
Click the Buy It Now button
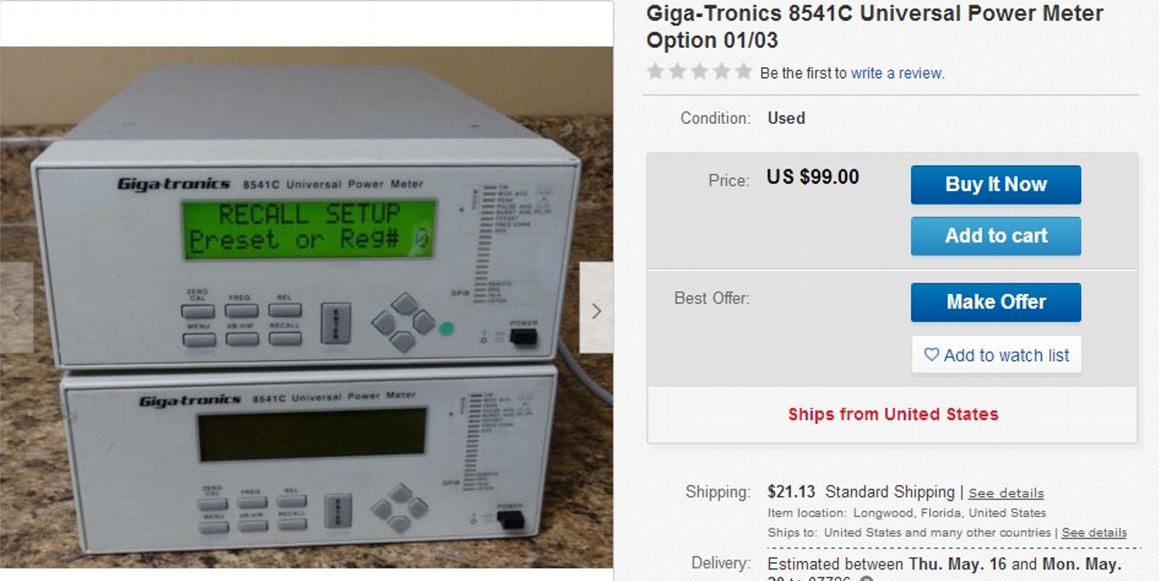[x=996, y=185]
